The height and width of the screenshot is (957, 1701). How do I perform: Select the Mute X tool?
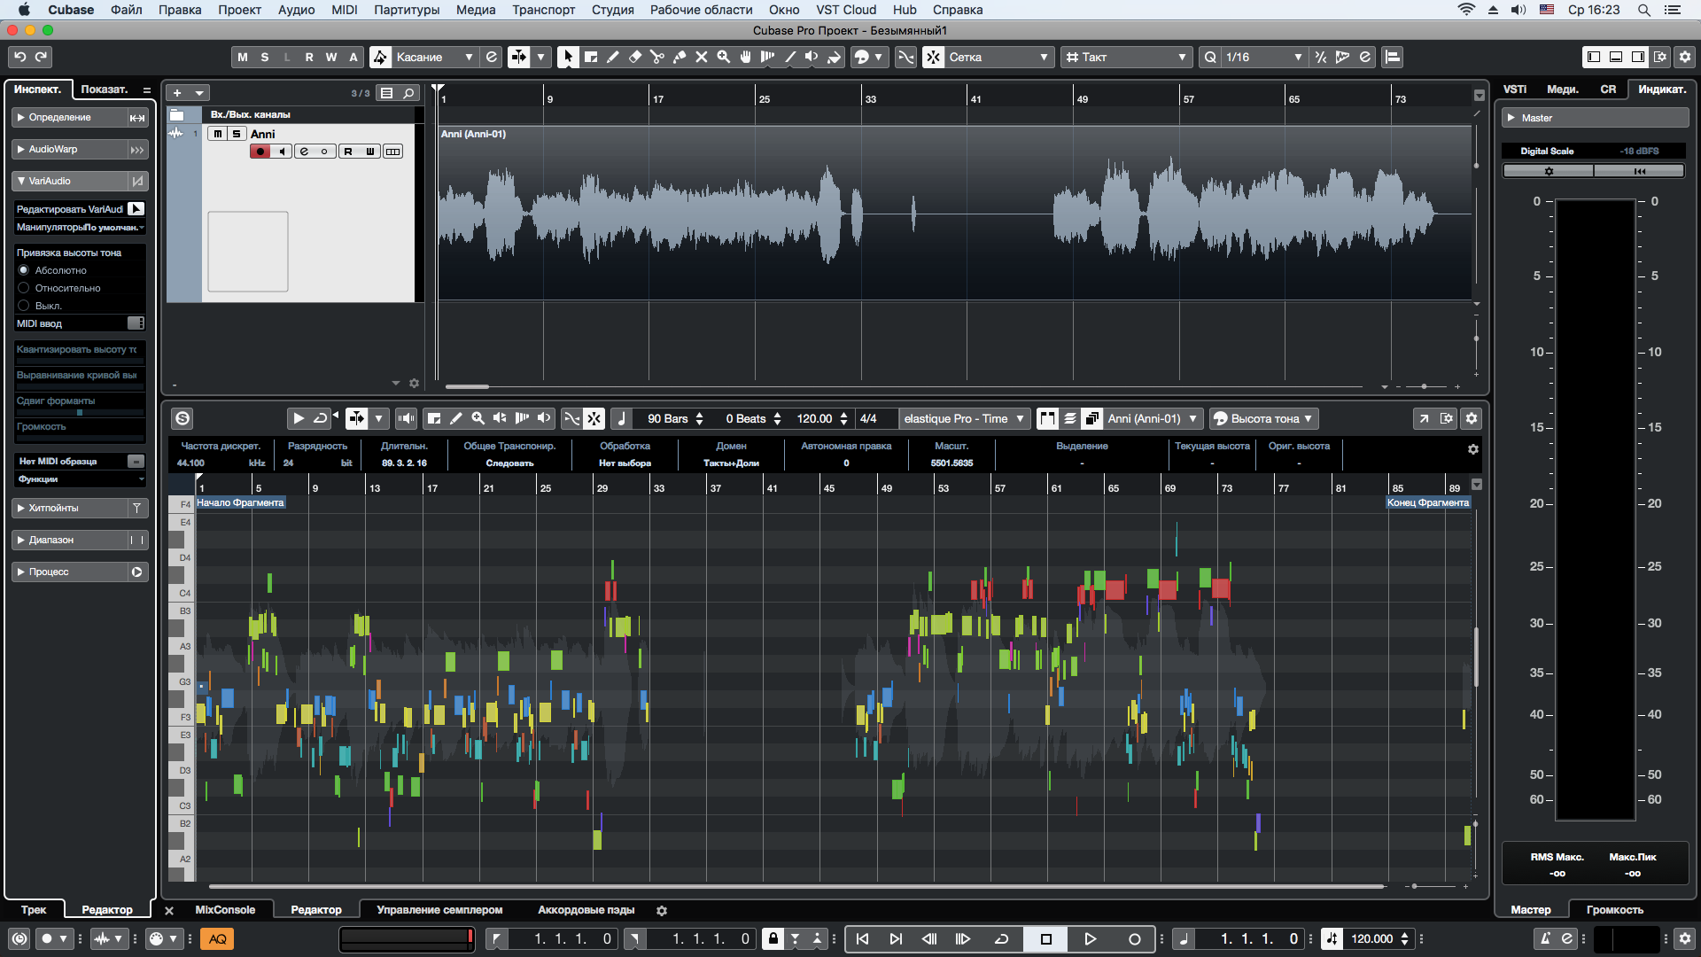coord(702,57)
